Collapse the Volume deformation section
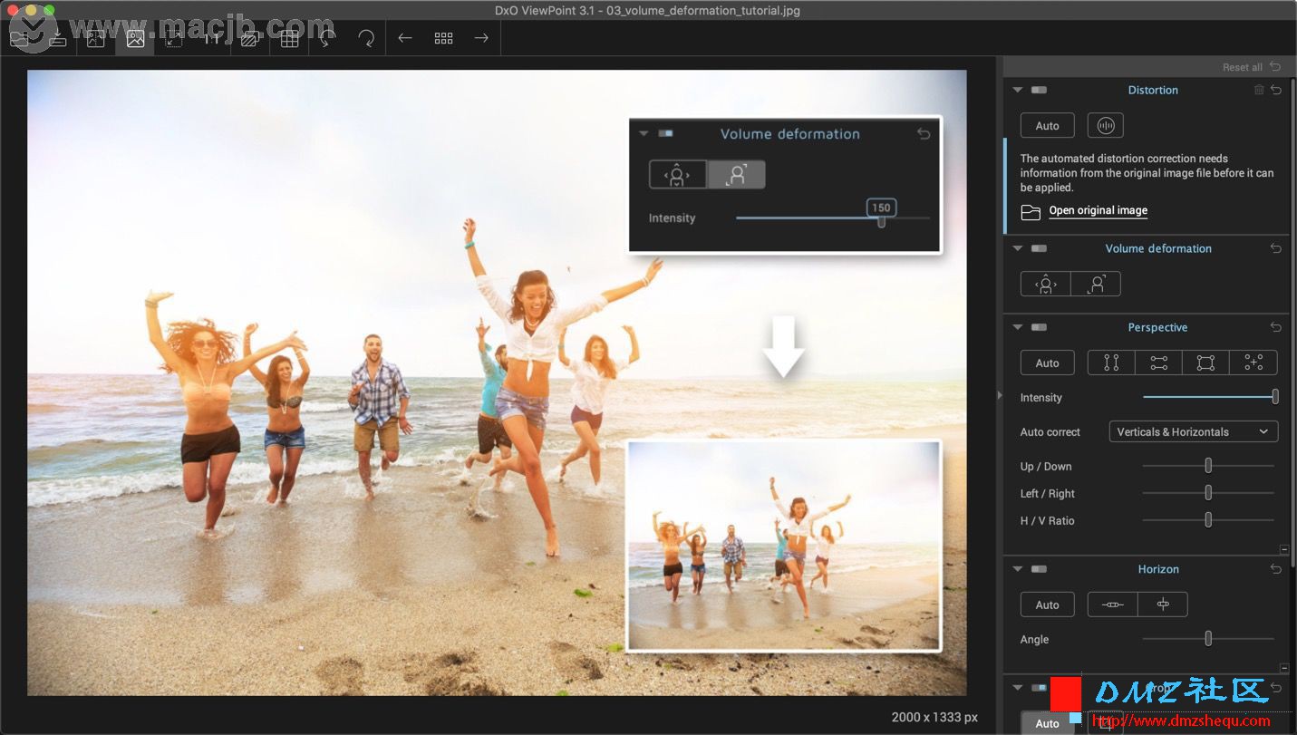 point(1017,248)
